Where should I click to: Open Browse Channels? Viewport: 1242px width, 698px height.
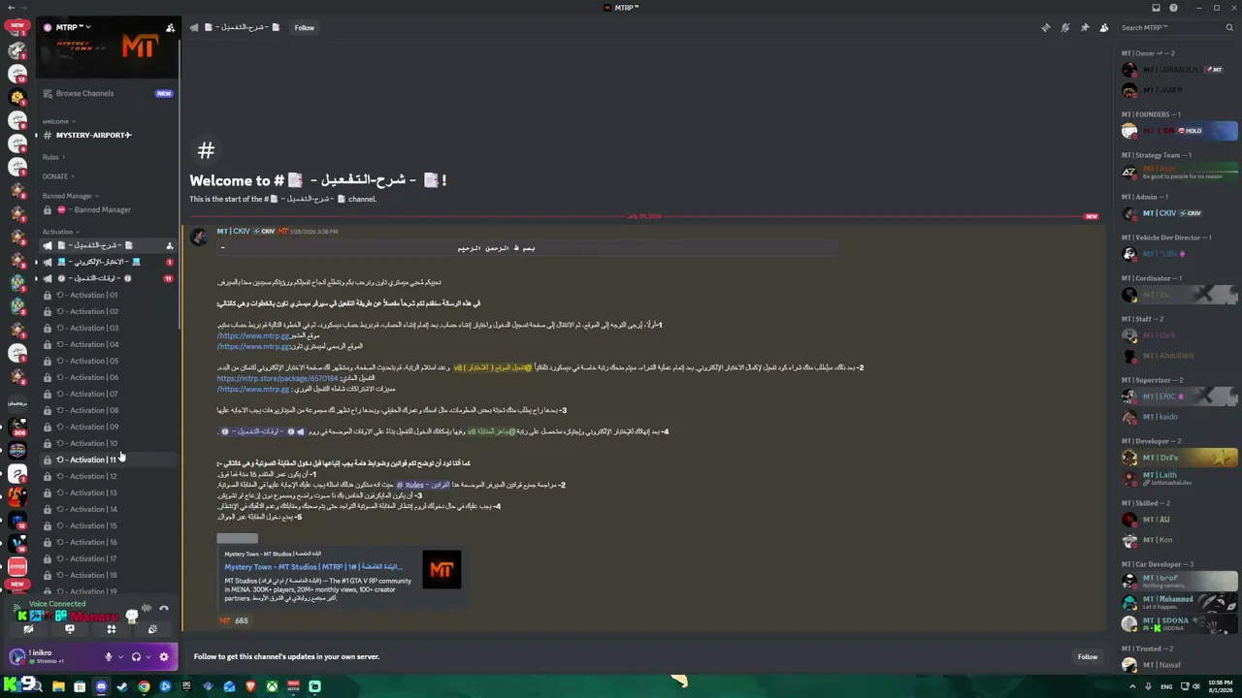tap(107, 93)
